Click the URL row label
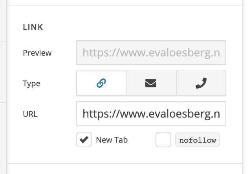The image size is (249, 174). pos(30,114)
